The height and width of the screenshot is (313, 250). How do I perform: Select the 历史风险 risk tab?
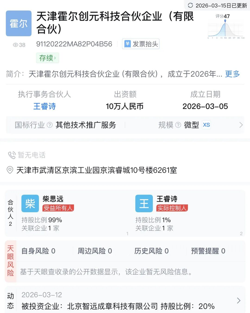tap(151, 251)
